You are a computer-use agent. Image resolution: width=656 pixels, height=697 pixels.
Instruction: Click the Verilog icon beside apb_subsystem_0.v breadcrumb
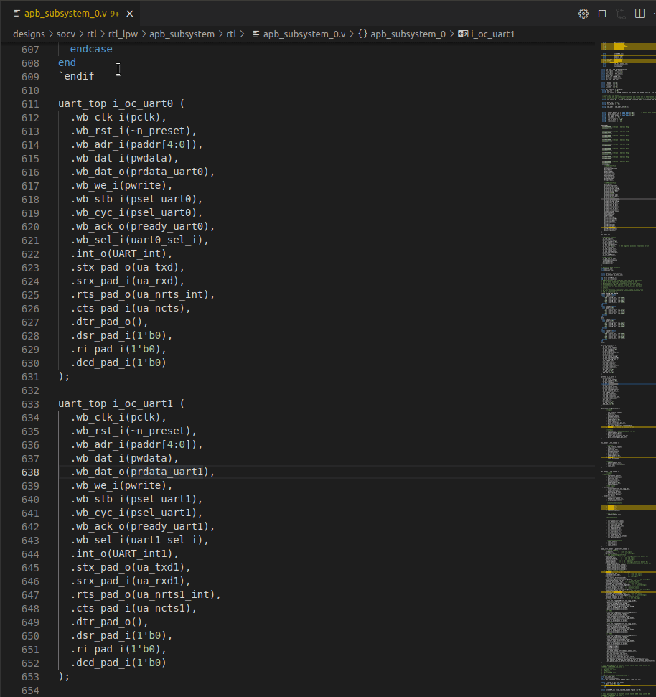(x=257, y=34)
